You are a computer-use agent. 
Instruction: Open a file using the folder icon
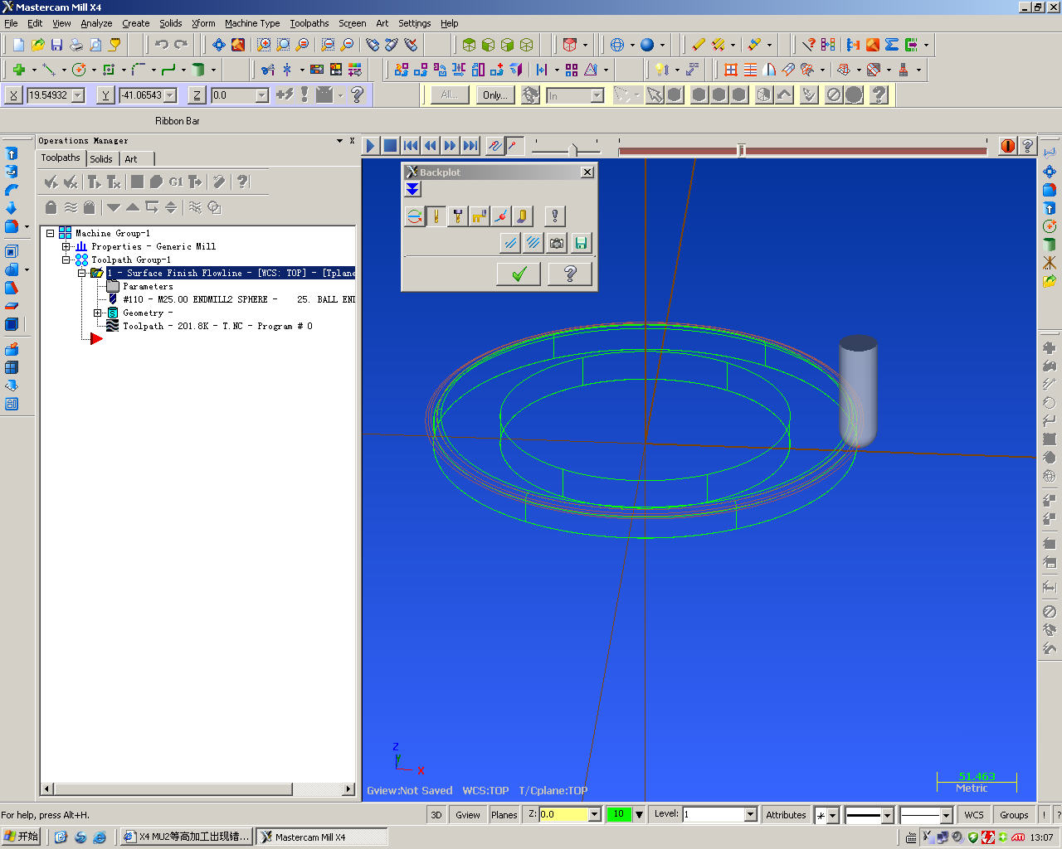(37, 45)
